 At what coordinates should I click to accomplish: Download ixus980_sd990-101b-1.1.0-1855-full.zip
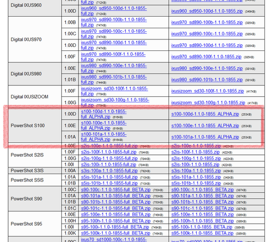114,80
